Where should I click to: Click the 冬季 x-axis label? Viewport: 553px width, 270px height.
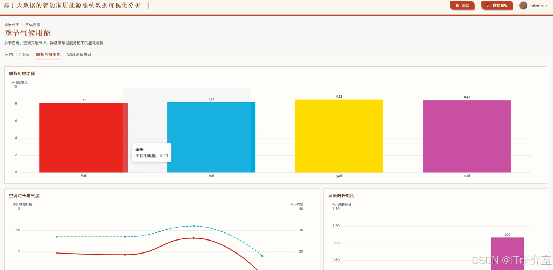pyautogui.click(x=467, y=176)
